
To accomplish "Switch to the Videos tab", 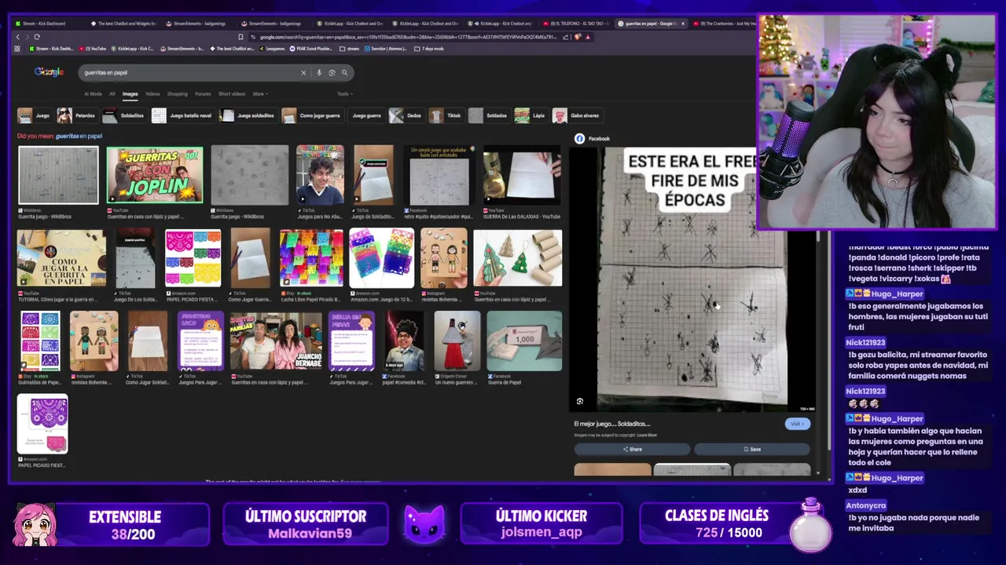I will click(152, 94).
